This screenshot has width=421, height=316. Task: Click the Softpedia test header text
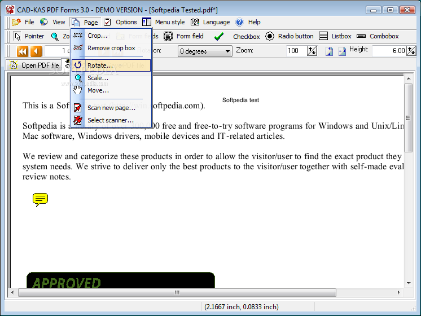[x=240, y=100]
